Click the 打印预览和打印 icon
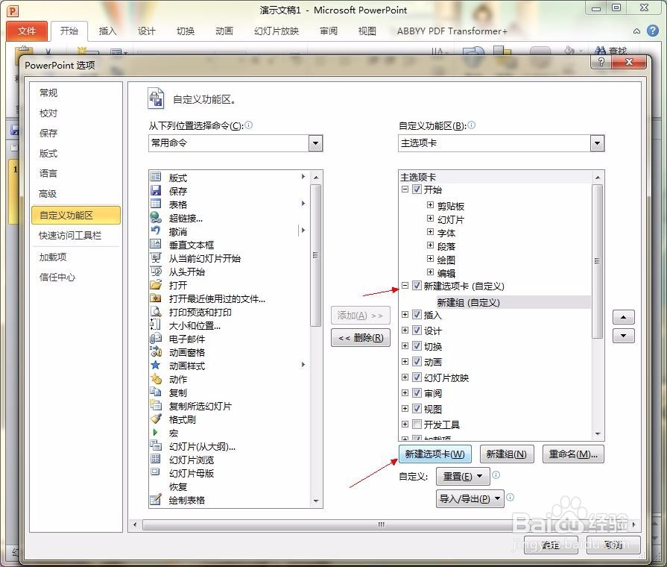Image resolution: width=667 pixels, height=567 pixels. [156, 311]
